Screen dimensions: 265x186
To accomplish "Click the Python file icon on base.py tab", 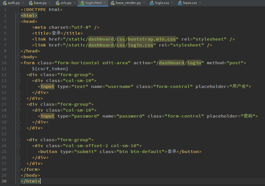I will [x=31, y=3].
